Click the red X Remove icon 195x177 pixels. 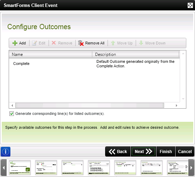point(54,43)
